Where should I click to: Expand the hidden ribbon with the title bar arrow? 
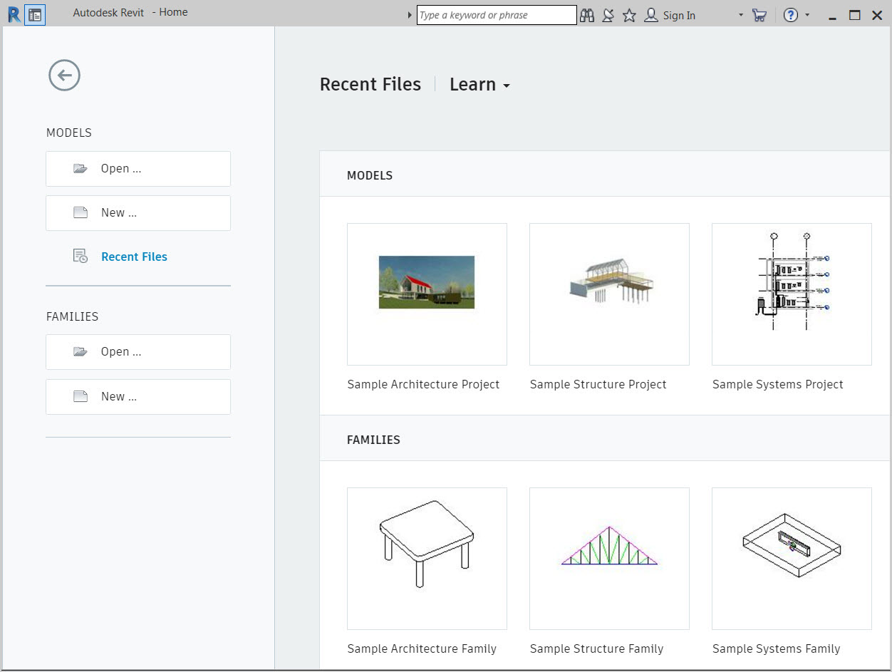click(x=410, y=14)
